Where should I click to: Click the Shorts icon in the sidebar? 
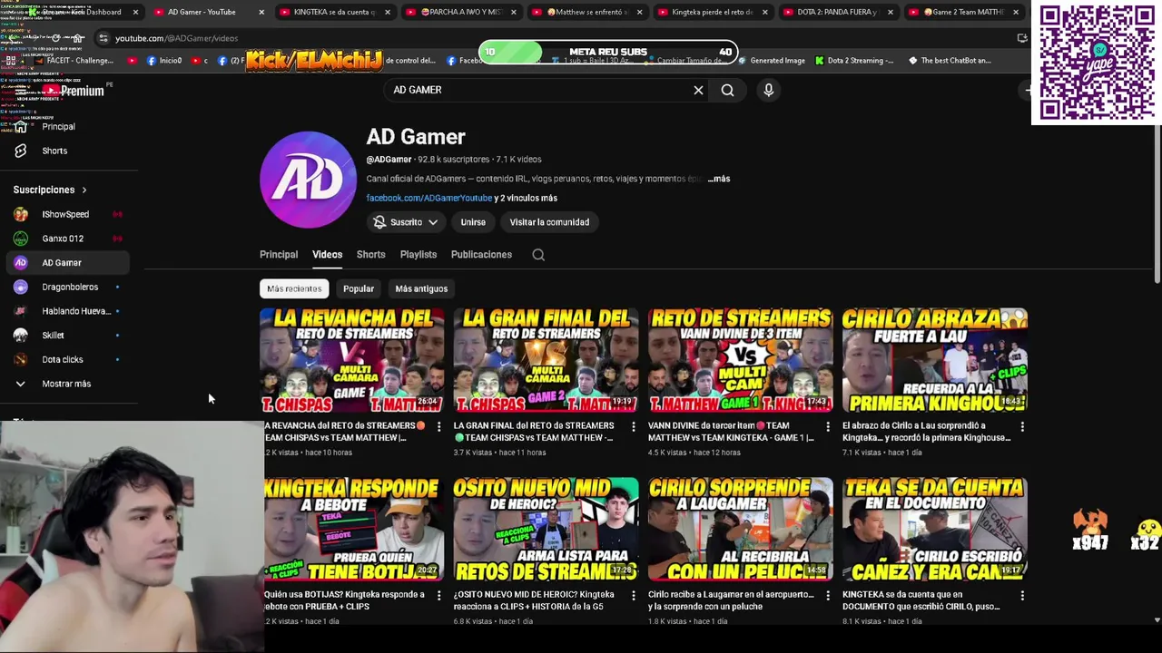tap(21, 151)
